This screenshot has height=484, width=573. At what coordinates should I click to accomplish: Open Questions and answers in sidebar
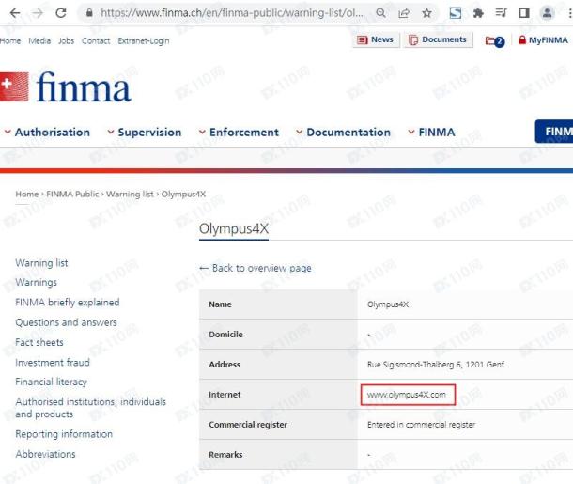pyautogui.click(x=66, y=322)
